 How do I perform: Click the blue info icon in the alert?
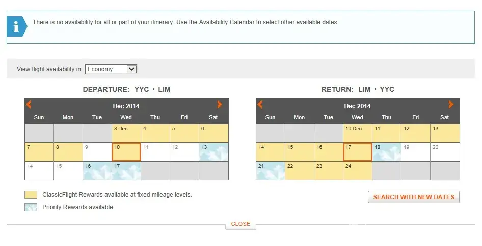tap(16, 26)
